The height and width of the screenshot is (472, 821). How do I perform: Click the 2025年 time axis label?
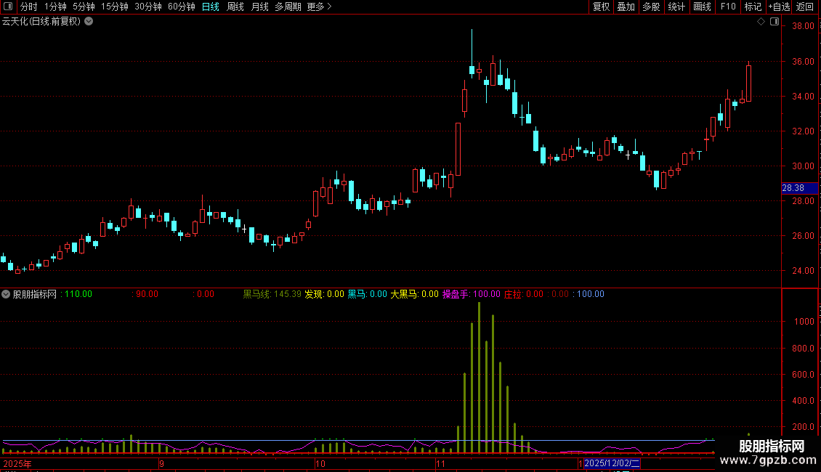pos(17,463)
